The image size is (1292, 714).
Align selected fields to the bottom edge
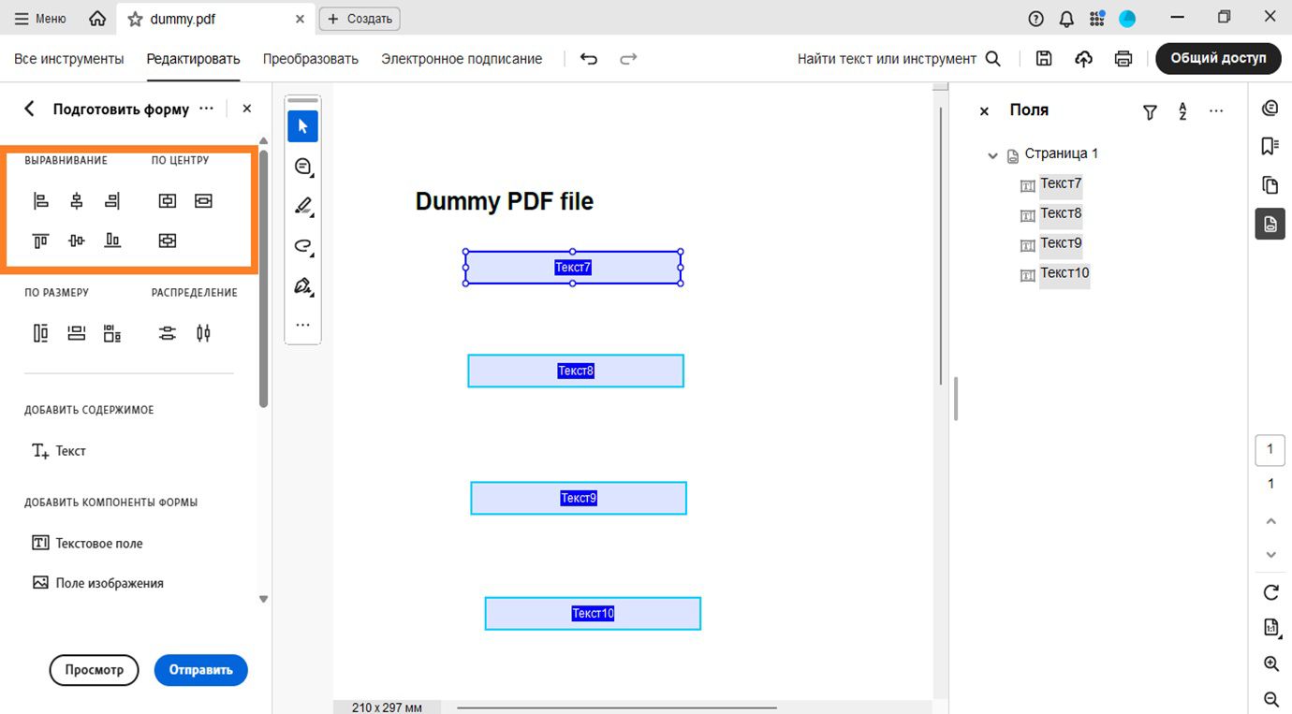click(112, 240)
